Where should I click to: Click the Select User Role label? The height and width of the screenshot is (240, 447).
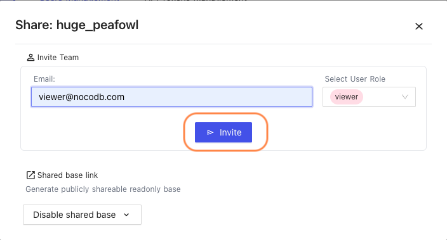click(x=355, y=79)
